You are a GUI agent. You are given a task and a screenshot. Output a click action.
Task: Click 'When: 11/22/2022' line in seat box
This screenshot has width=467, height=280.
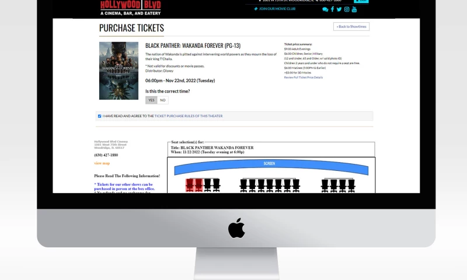208,152
